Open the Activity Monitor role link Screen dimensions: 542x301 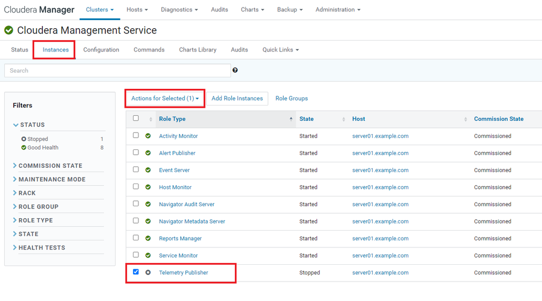point(178,136)
